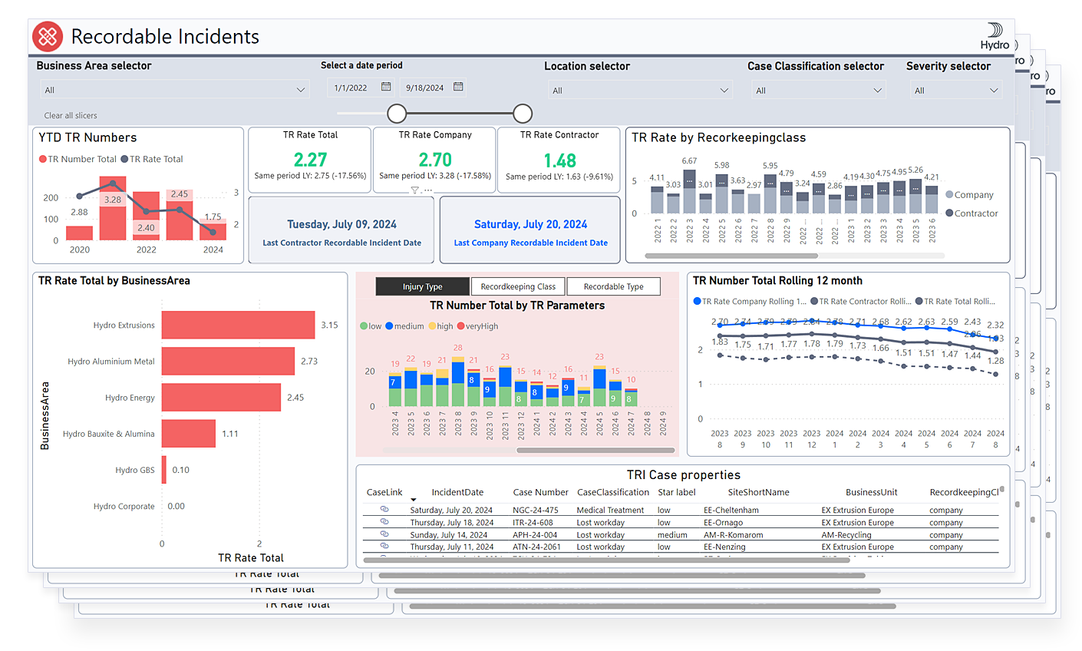
Task: Click right handle of date period slider
Action: pos(523,114)
